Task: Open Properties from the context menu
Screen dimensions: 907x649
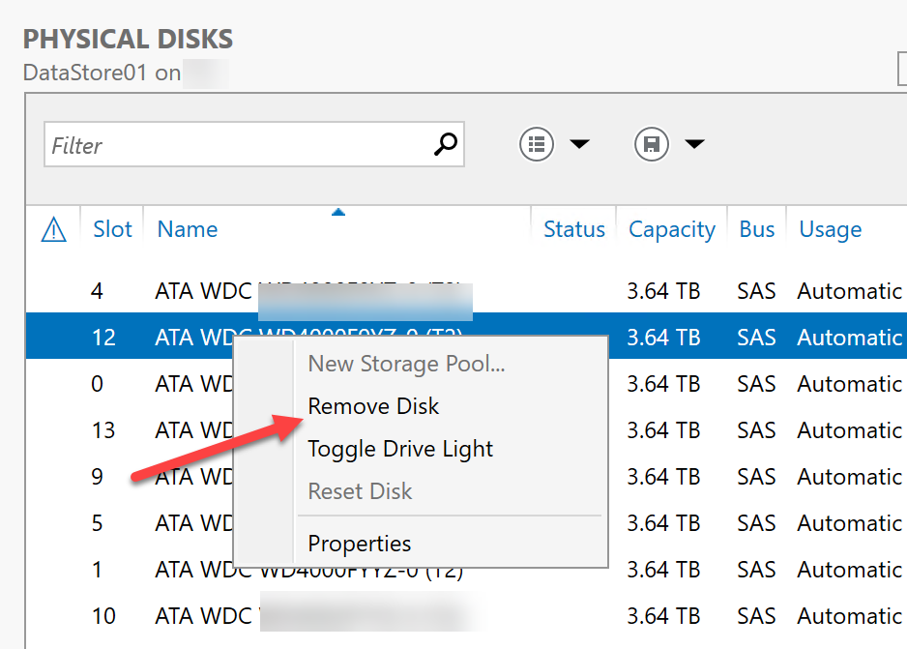Action: pos(359,544)
